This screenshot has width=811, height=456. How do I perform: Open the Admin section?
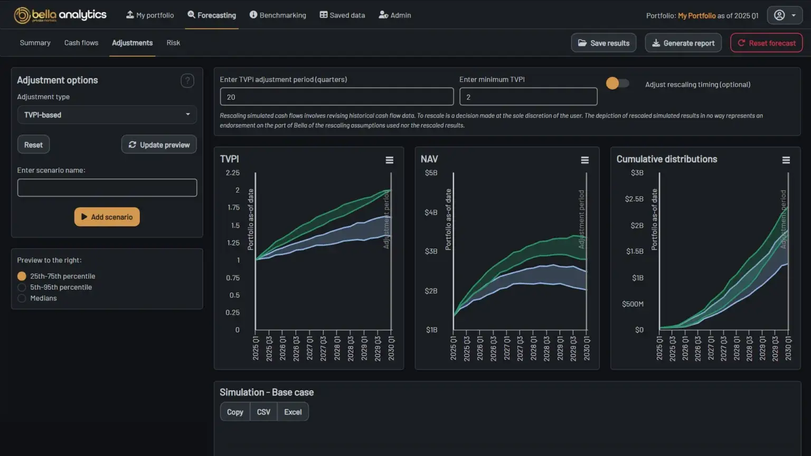pyautogui.click(x=395, y=15)
